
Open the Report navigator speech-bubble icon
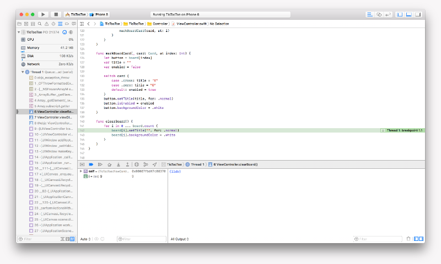74,24
